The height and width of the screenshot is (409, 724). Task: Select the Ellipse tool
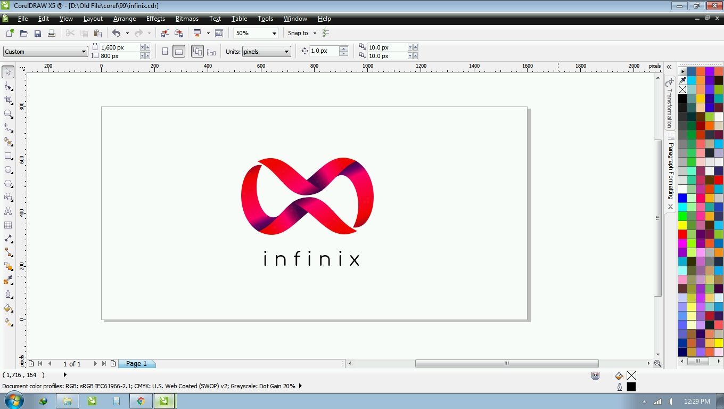point(8,169)
